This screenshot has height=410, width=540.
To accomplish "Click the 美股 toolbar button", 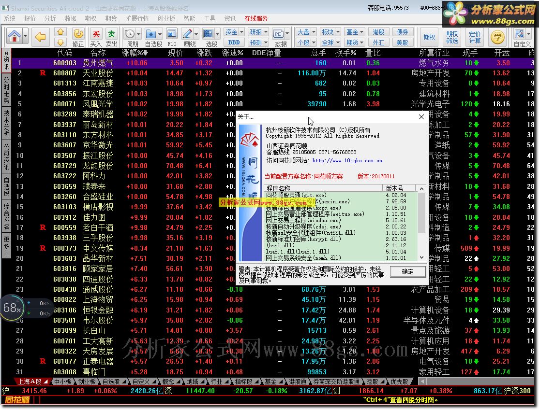I will point(402,42).
